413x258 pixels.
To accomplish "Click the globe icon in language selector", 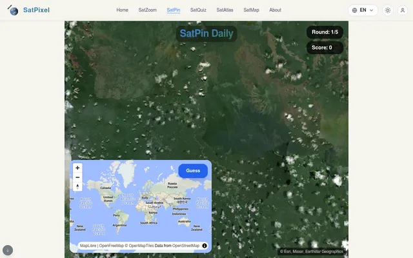I will click(x=354, y=10).
